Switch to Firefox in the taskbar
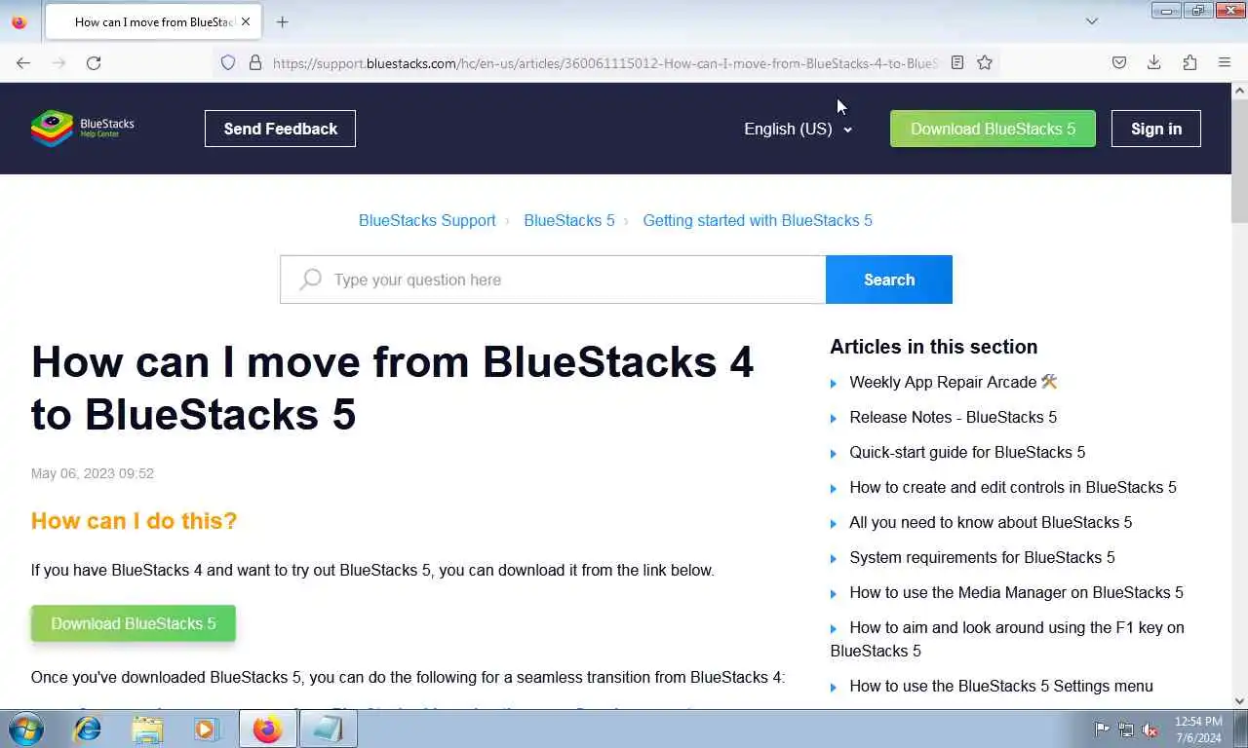Screen dimensions: 1248x748 click(x=267, y=729)
